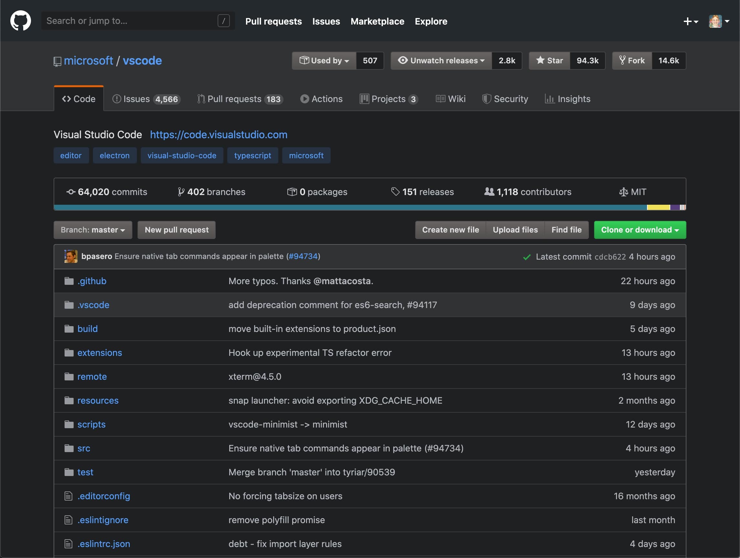Open the GitHub home page via octocat logo

click(21, 20)
